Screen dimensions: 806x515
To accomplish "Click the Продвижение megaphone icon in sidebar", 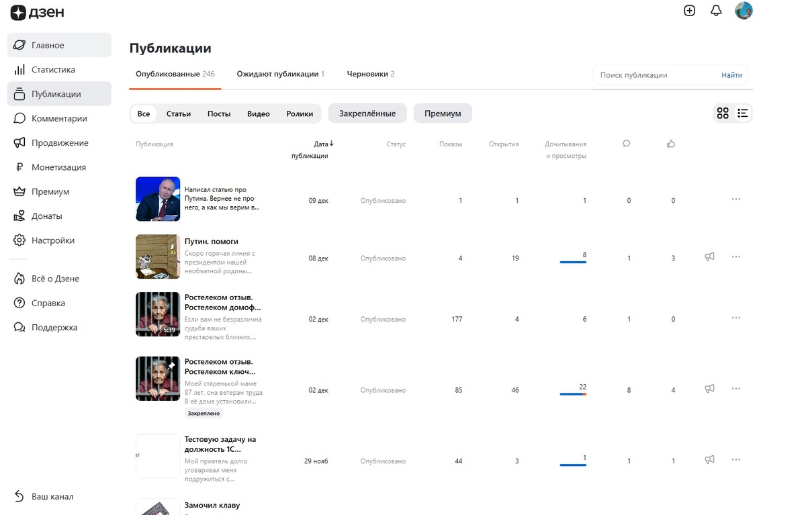I will coord(19,143).
